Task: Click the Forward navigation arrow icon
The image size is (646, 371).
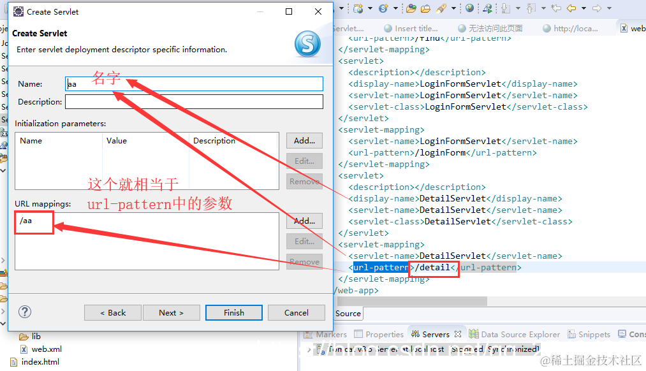Action: [x=596, y=8]
